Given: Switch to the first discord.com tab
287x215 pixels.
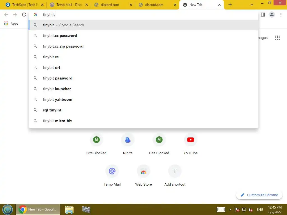Looking at the screenshot, I should tap(110, 5).
